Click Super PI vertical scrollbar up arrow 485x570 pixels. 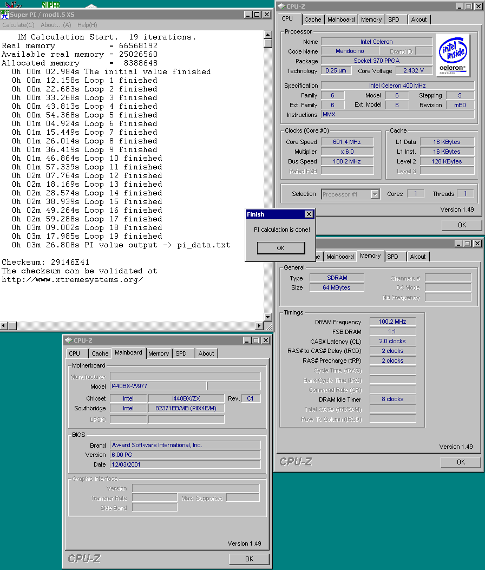(268, 35)
